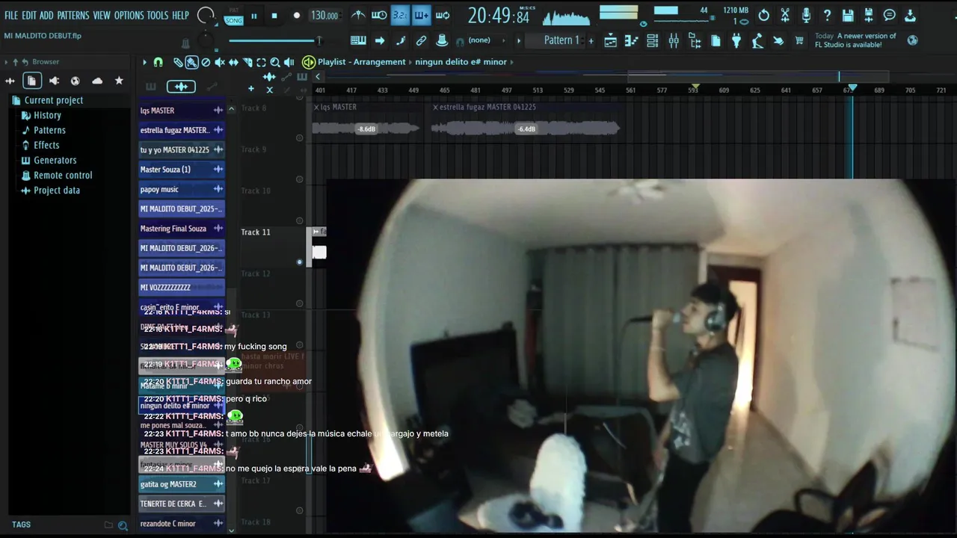Toggle Pat/Song playback mode
The width and height of the screenshot is (957, 538).
(x=234, y=17)
